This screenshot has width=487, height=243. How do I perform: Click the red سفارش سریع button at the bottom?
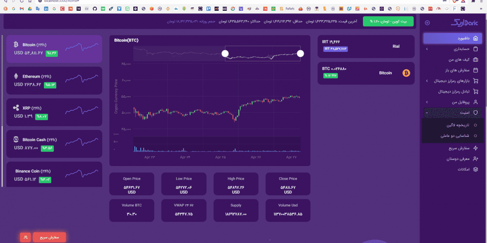pos(49,237)
